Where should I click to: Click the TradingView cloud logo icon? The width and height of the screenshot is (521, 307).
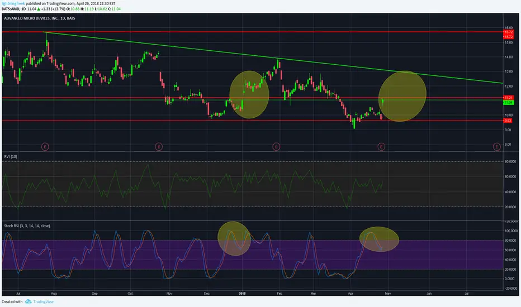pyautogui.click(x=29, y=301)
